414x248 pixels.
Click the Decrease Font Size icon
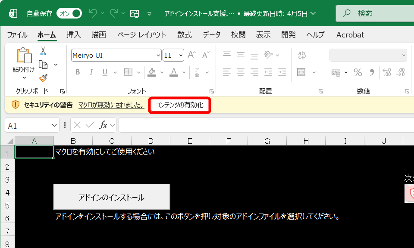point(206,55)
